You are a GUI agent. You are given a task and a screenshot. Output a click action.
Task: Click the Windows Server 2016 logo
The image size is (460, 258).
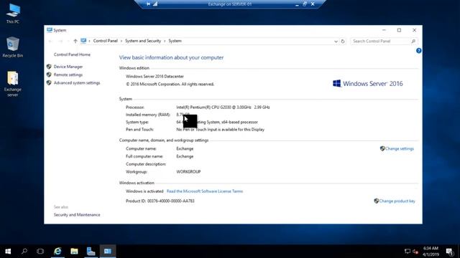pyautogui.click(x=368, y=84)
